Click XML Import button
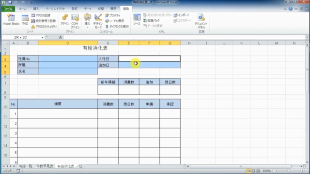Viewport: 310px width, 174px height. [182, 15]
